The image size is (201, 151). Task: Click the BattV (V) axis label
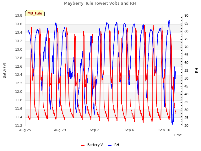coord(4,70)
